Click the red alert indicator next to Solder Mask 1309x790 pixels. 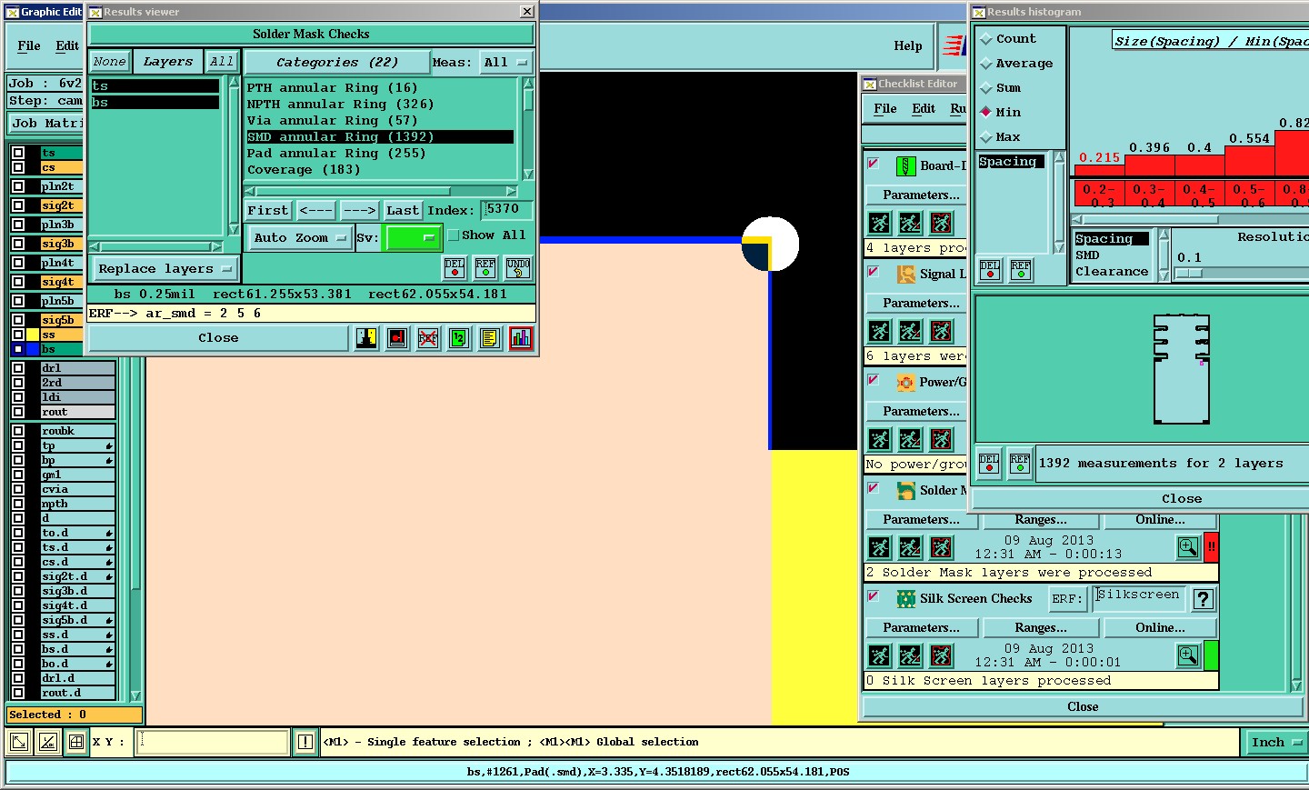coord(1211,547)
